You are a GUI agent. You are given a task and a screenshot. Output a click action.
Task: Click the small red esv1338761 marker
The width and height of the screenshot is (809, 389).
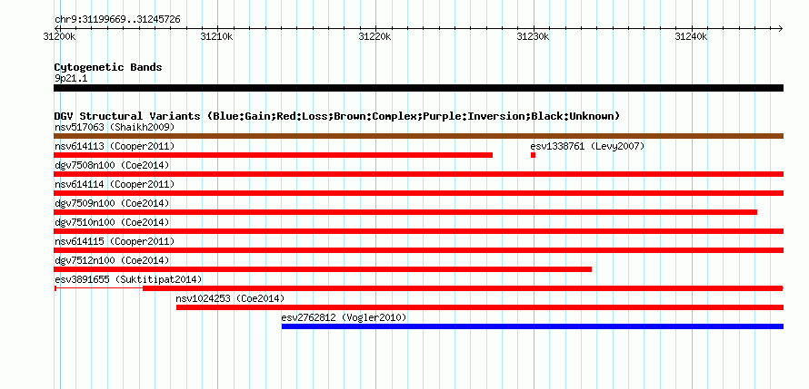tap(533, 155)
